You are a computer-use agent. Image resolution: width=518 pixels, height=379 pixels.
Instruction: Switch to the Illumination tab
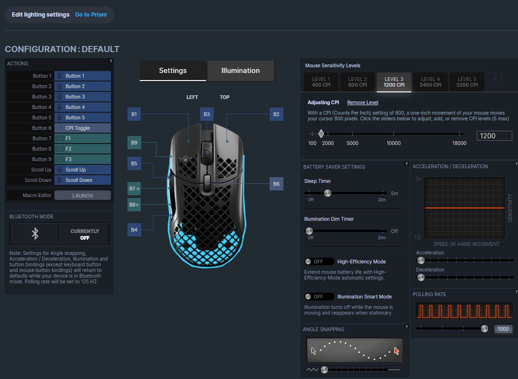coord(240,71)
